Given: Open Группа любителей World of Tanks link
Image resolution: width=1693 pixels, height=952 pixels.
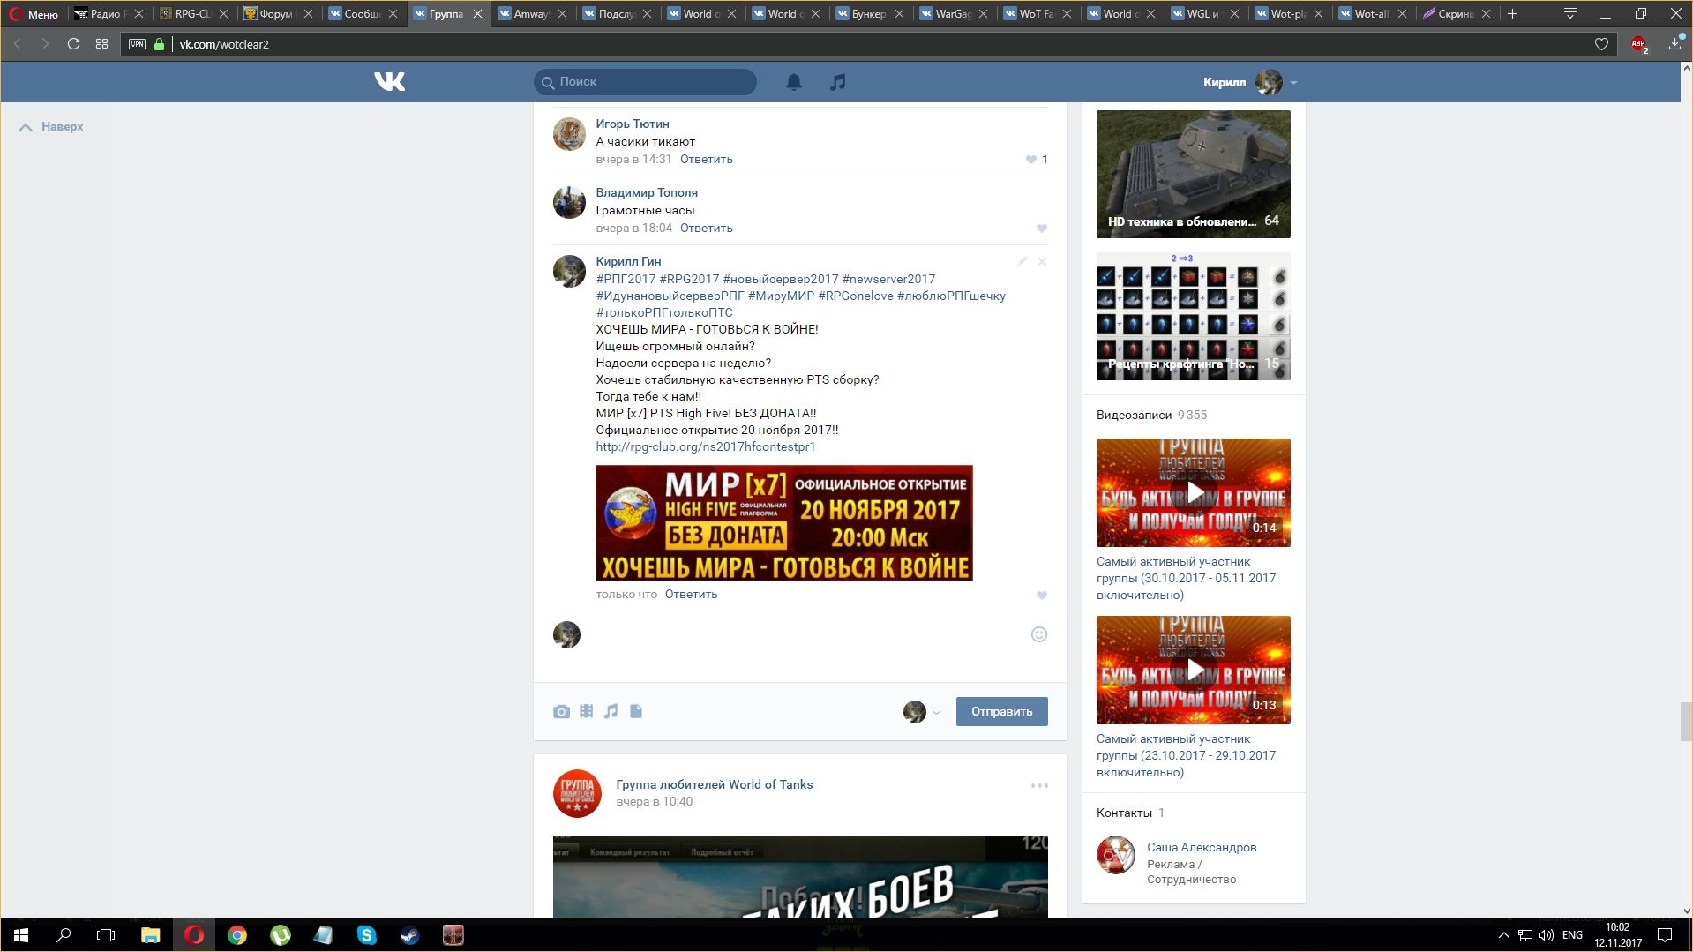Looking at the screenshot, I should point(714,784).
